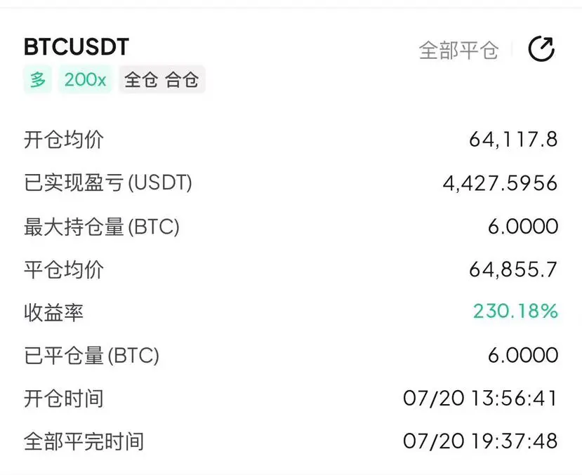Click the share icon at top right
The width and height of the screenshot is (582, 475).
pyautogui.click(x=541, y=49)
